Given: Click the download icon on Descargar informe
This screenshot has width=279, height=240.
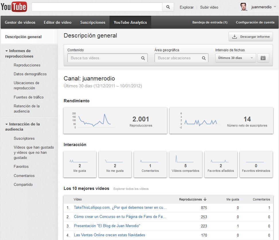Looking at the screenshot, I should pyautogui.click(x=235, y=37).
